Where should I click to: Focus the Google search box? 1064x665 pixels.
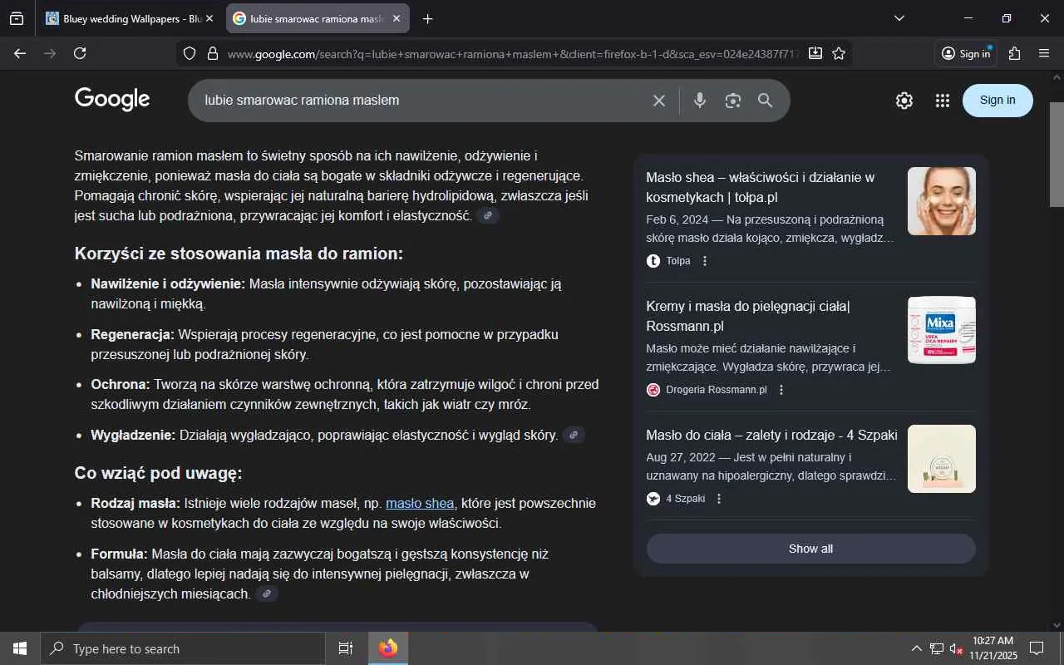(x=422, y=101)
